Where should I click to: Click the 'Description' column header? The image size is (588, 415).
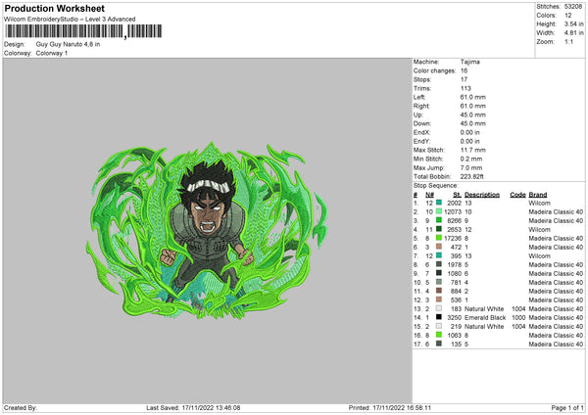click(x=482, y=195)
